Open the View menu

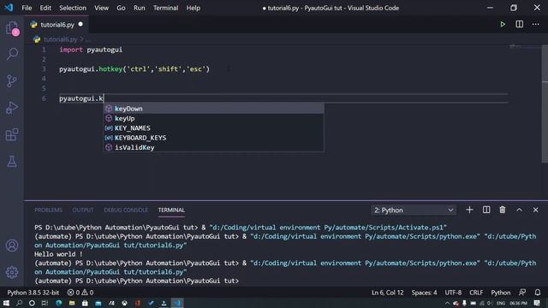pos(101,8)
